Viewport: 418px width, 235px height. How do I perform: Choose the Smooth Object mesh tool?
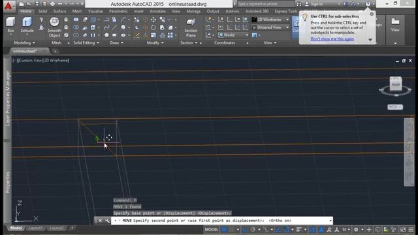(x=54, y=27)
